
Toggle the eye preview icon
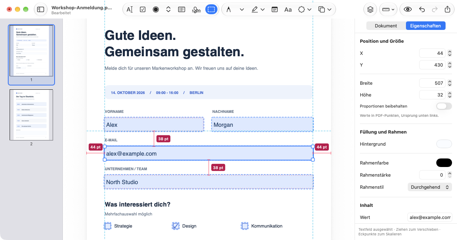tap(408, 10)
